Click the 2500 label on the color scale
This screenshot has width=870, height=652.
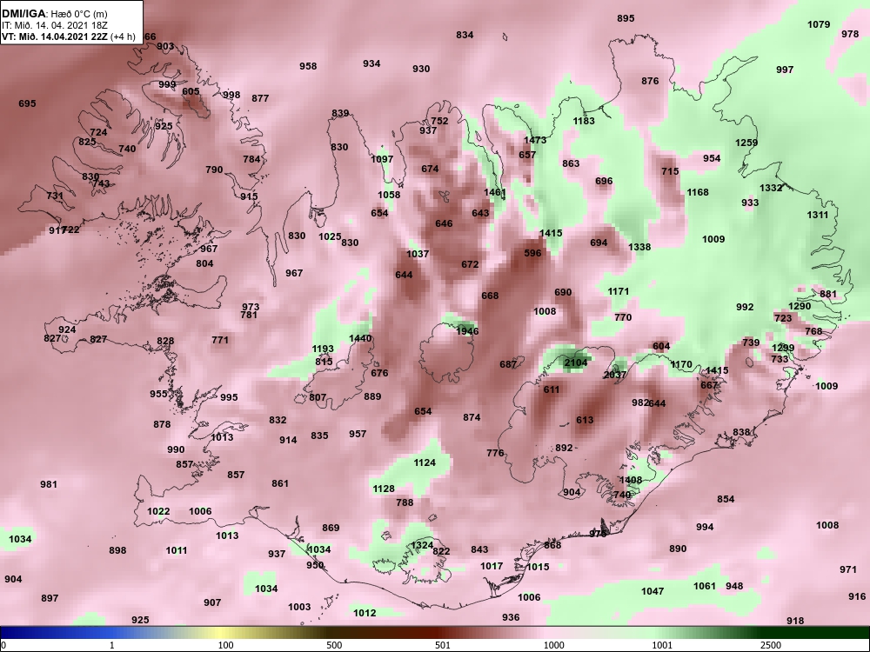click(x=770, y=645)
